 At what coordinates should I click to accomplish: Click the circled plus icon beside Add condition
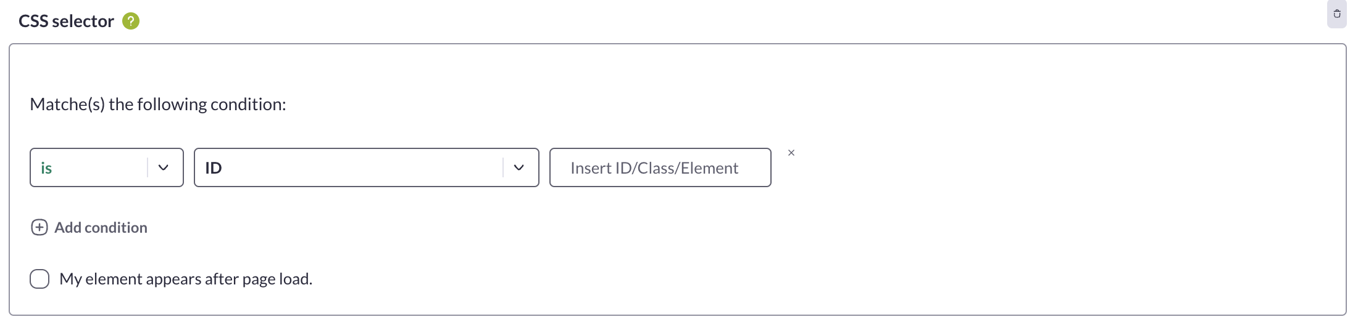pyautogui.click(x=40, y=228)
